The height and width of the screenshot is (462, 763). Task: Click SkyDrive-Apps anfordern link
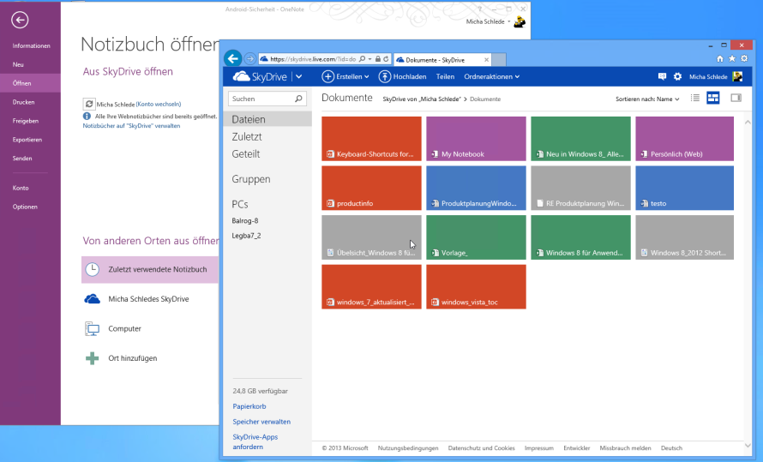pyautogui.click(x=255, y=441)
